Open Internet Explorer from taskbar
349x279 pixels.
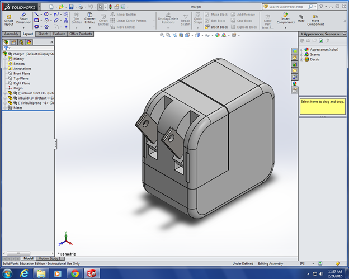(x=24, y=273)
